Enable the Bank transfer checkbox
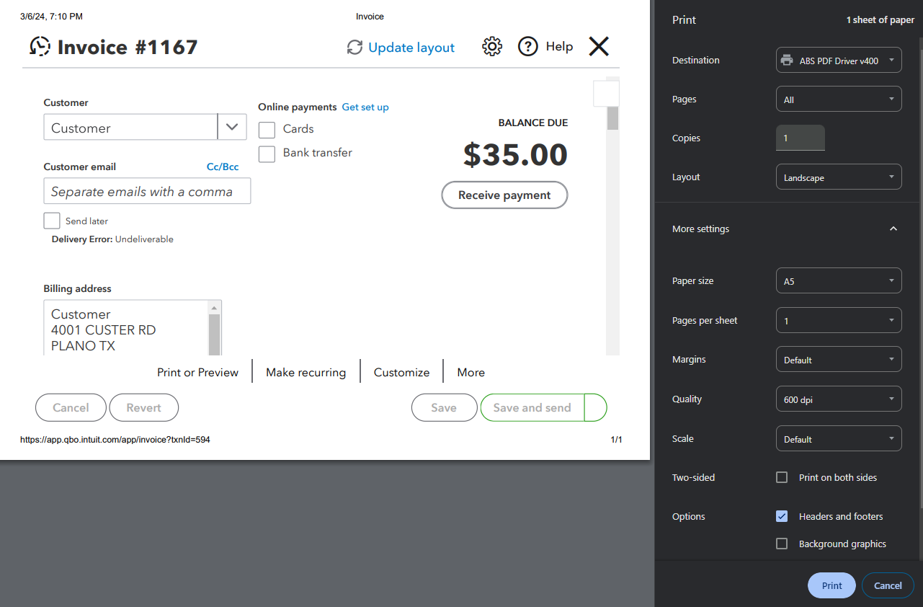The image size is (923, 607). pos(267,154)
